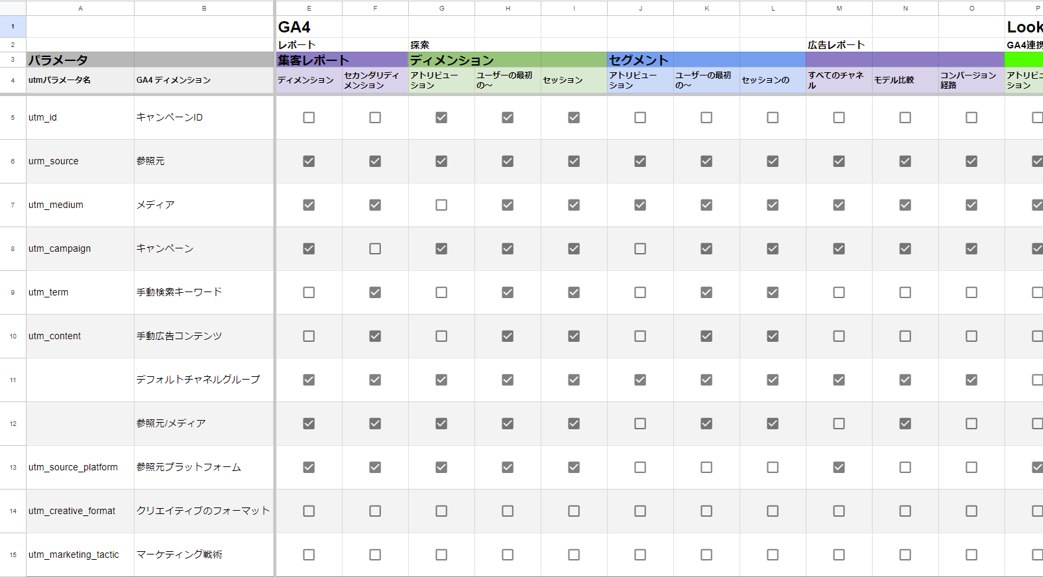Select the パラメータ header cell
Screen dimensions: 1043x577
(80, 60)
